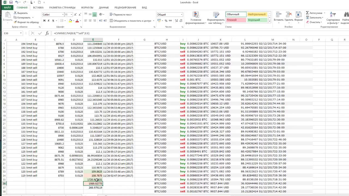Apply the Хороший cell style
349x196 pixels.
(x=257, y=20)
